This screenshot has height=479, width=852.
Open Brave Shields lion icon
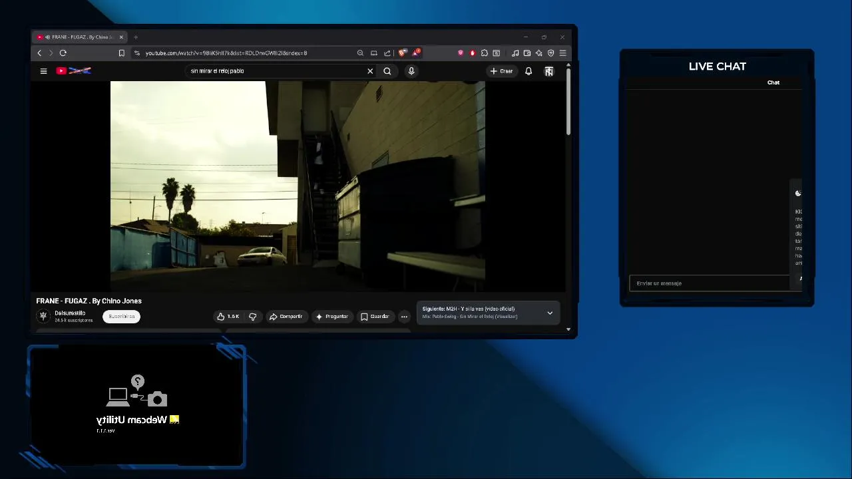[402, 53]
